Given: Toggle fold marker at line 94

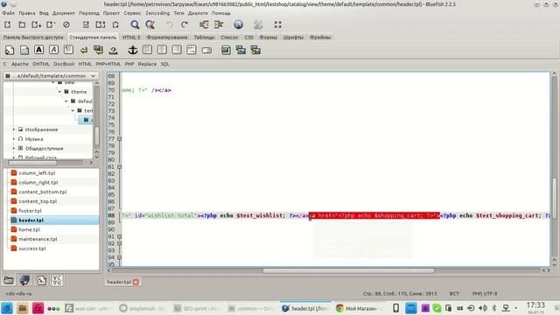Looking at the screenshot, I should click(x=120, y=257).
